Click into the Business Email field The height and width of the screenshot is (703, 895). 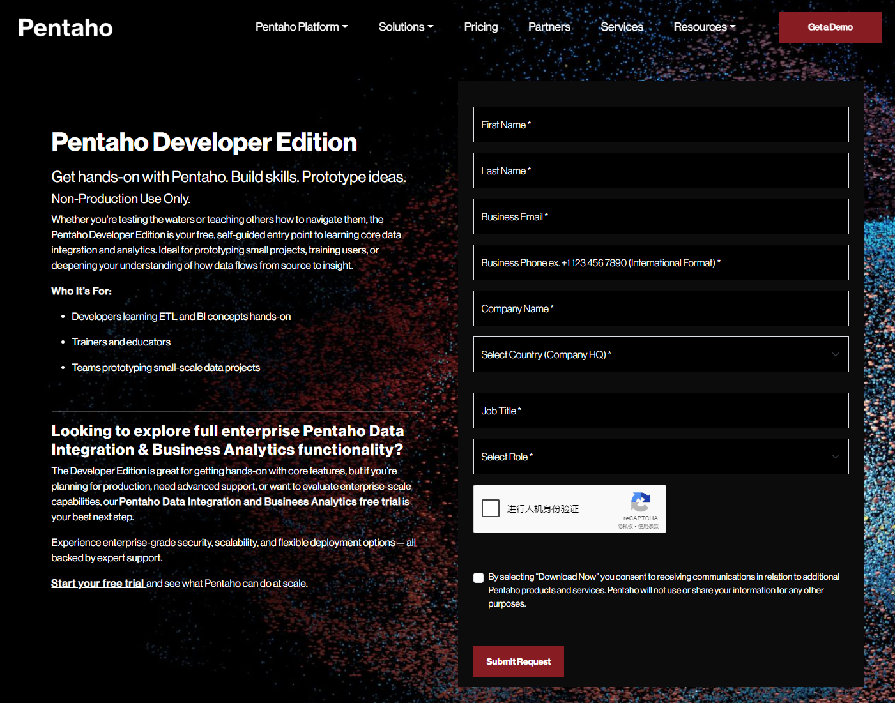tap(661, 216)
